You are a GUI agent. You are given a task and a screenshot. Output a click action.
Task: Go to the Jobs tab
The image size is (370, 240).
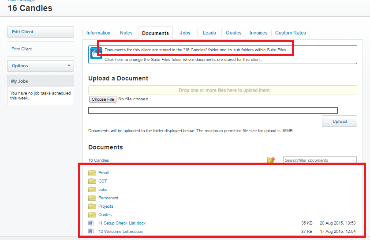(x=185, y=33)
